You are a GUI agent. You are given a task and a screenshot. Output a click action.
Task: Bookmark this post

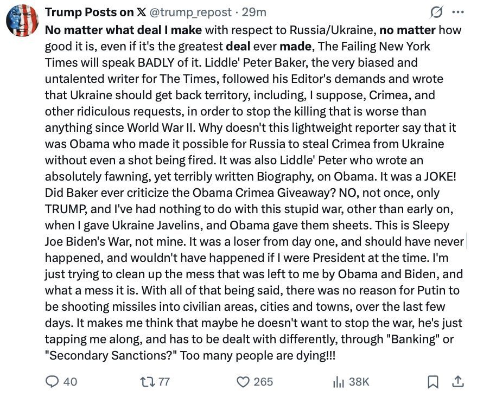[x=433, y=382]
